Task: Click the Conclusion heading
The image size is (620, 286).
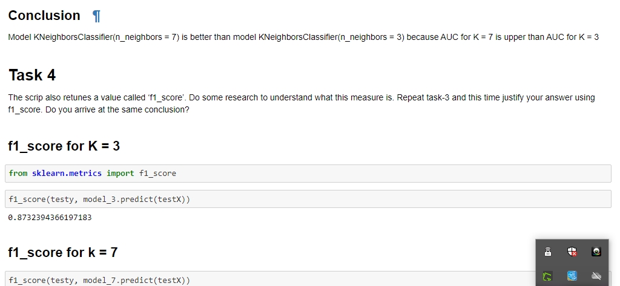Action: pyautogui.click(x=44, y=15)
